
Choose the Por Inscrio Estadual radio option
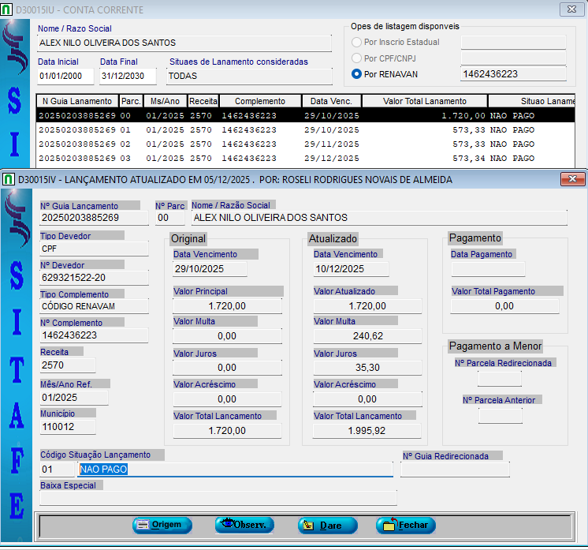pos(357,43)
